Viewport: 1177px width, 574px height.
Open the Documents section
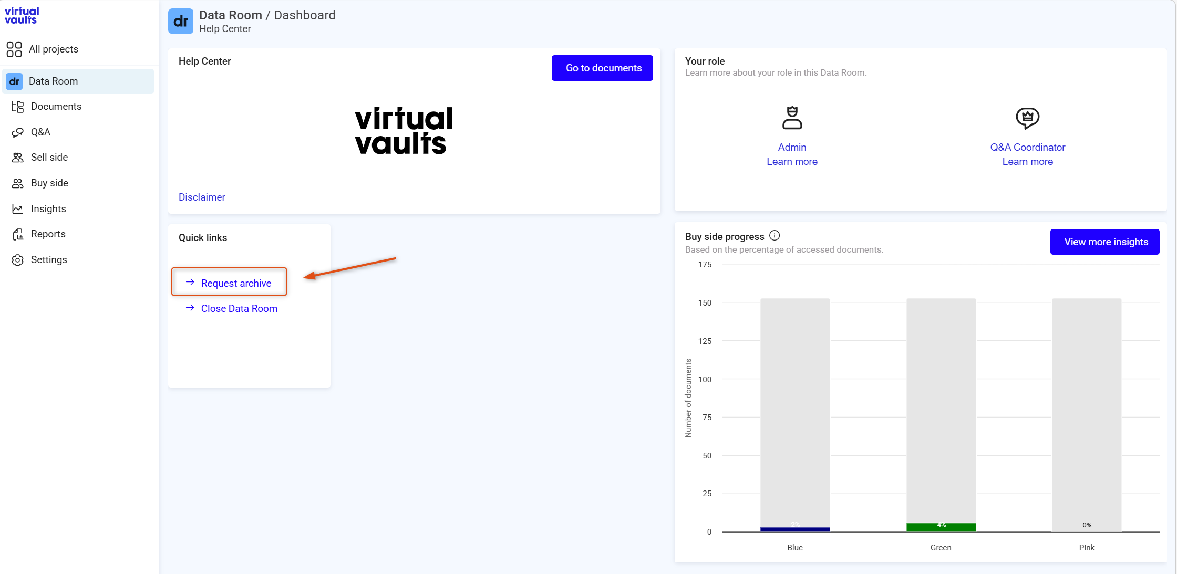(56, 107)
